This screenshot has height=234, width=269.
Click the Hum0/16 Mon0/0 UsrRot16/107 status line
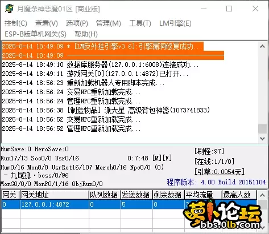[x=82, y=167]
